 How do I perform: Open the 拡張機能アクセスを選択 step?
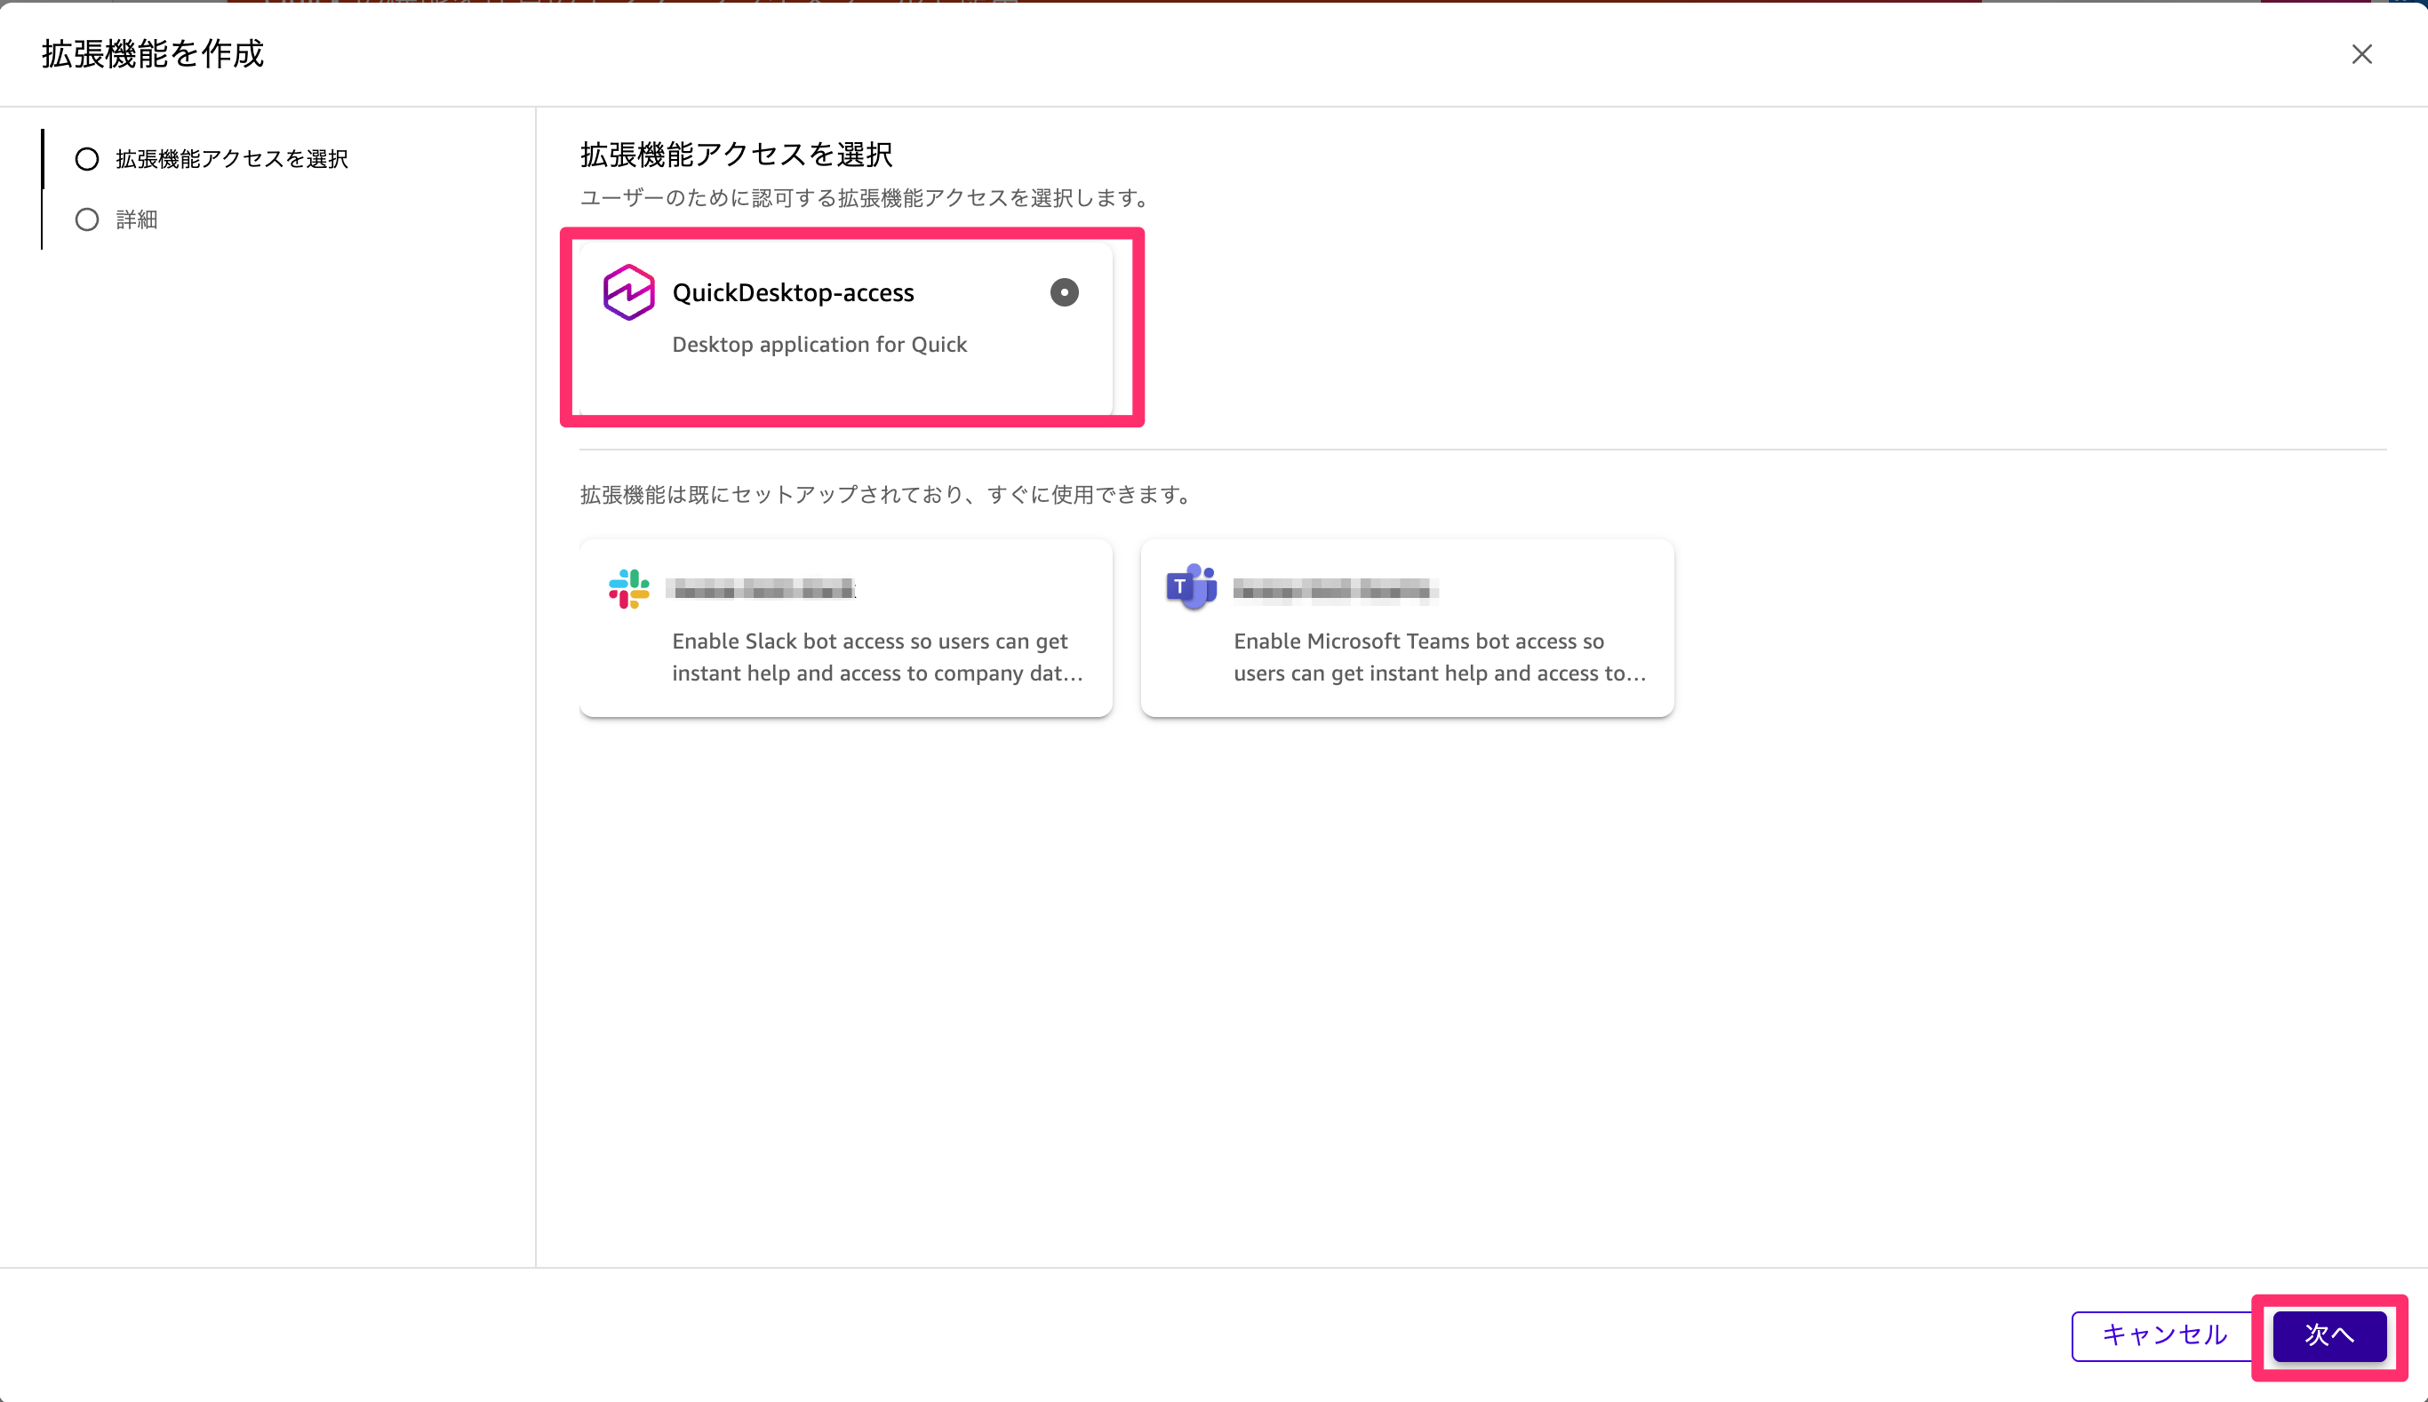coord(231,159)
